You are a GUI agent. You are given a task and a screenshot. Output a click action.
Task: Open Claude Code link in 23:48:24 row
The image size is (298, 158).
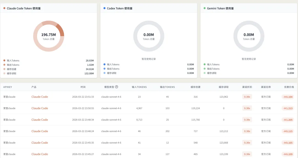point(40,131)
